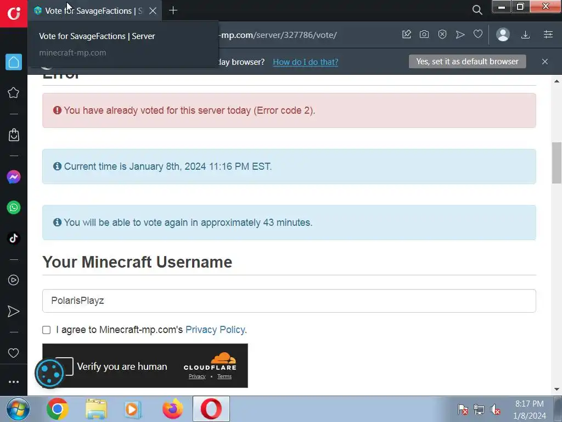This screenshot has width=562, height=422.
Task: Open the Privacy Policy link
Action: click(x=215, y=330)
